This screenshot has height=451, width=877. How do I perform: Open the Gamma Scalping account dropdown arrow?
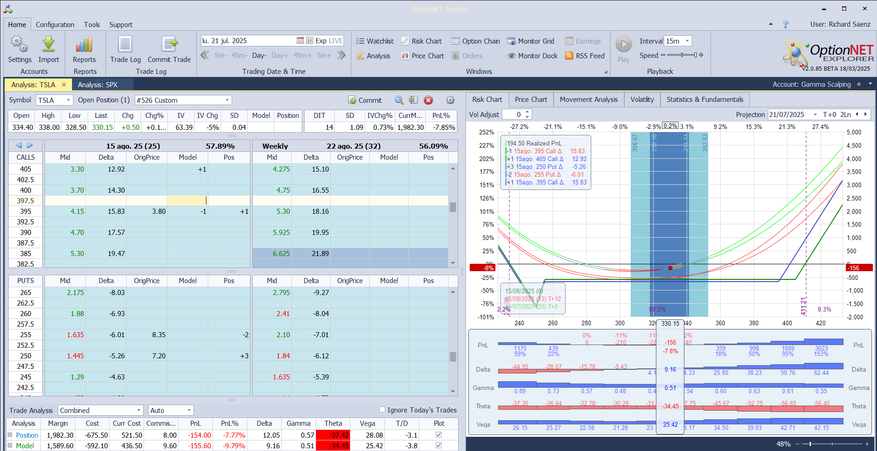pos(870,84)
